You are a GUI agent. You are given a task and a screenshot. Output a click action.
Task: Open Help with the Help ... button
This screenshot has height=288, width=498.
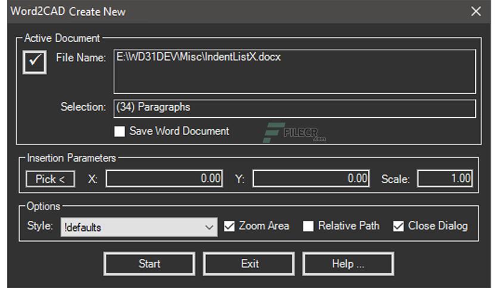click(x=348, y=264)
